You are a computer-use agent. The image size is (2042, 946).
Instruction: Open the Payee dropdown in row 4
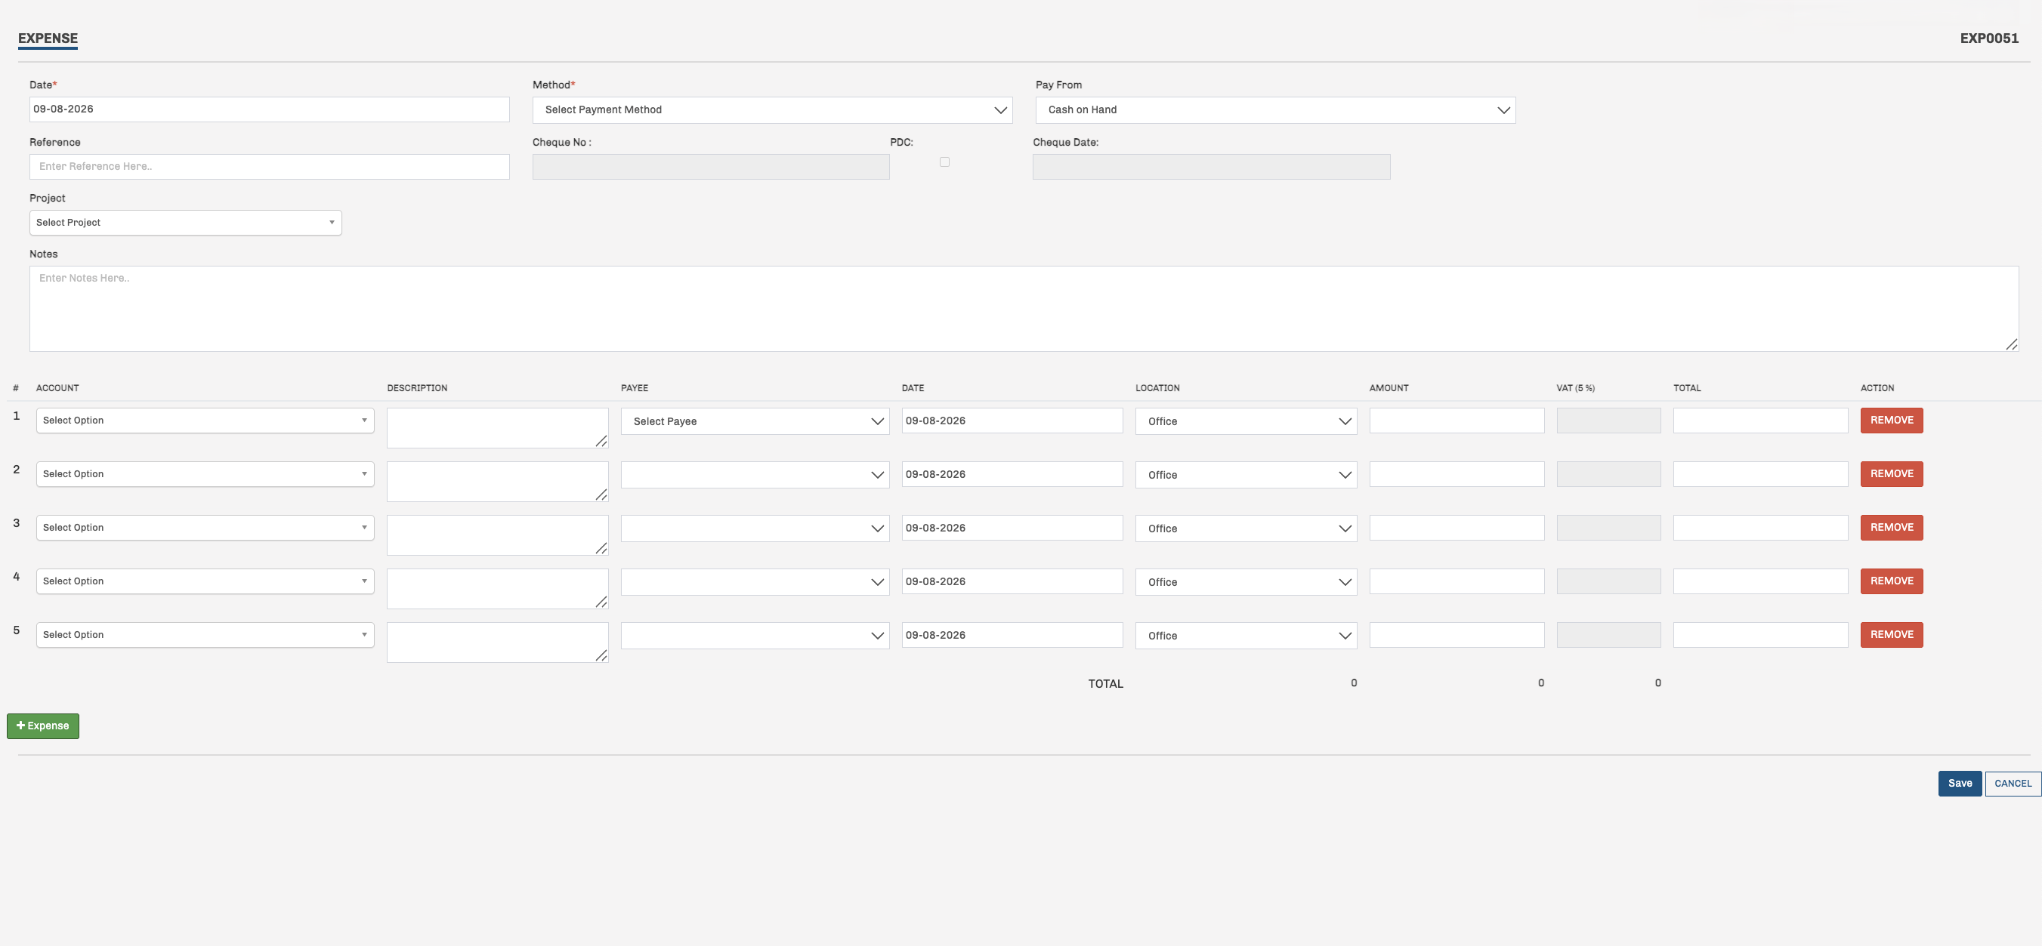(755, 582)
